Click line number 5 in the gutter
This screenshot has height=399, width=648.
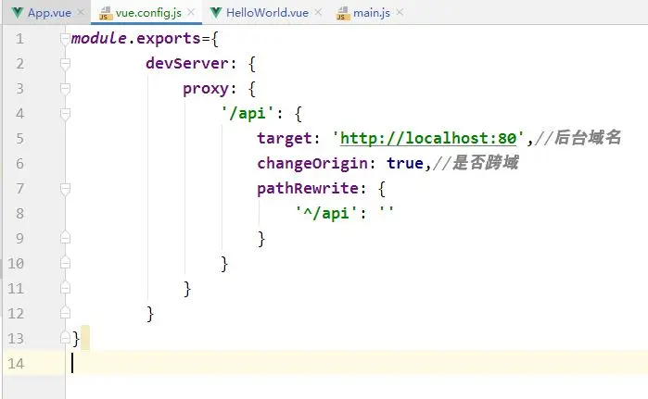point(19,139)
